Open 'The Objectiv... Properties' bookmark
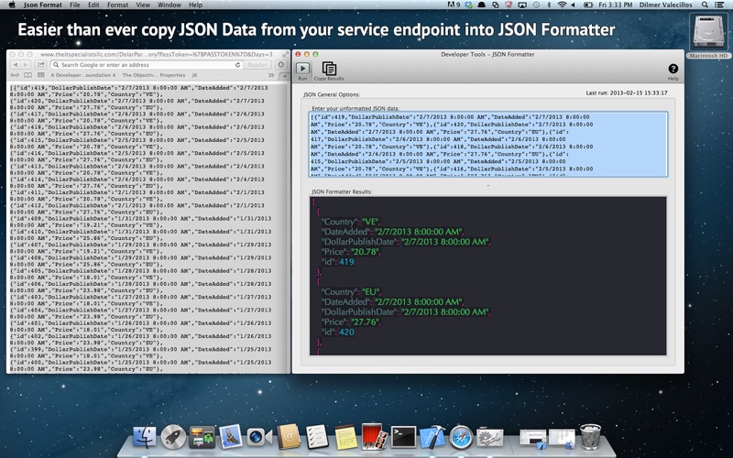Viewport: 733px width, 458px height. coord(153,75)
